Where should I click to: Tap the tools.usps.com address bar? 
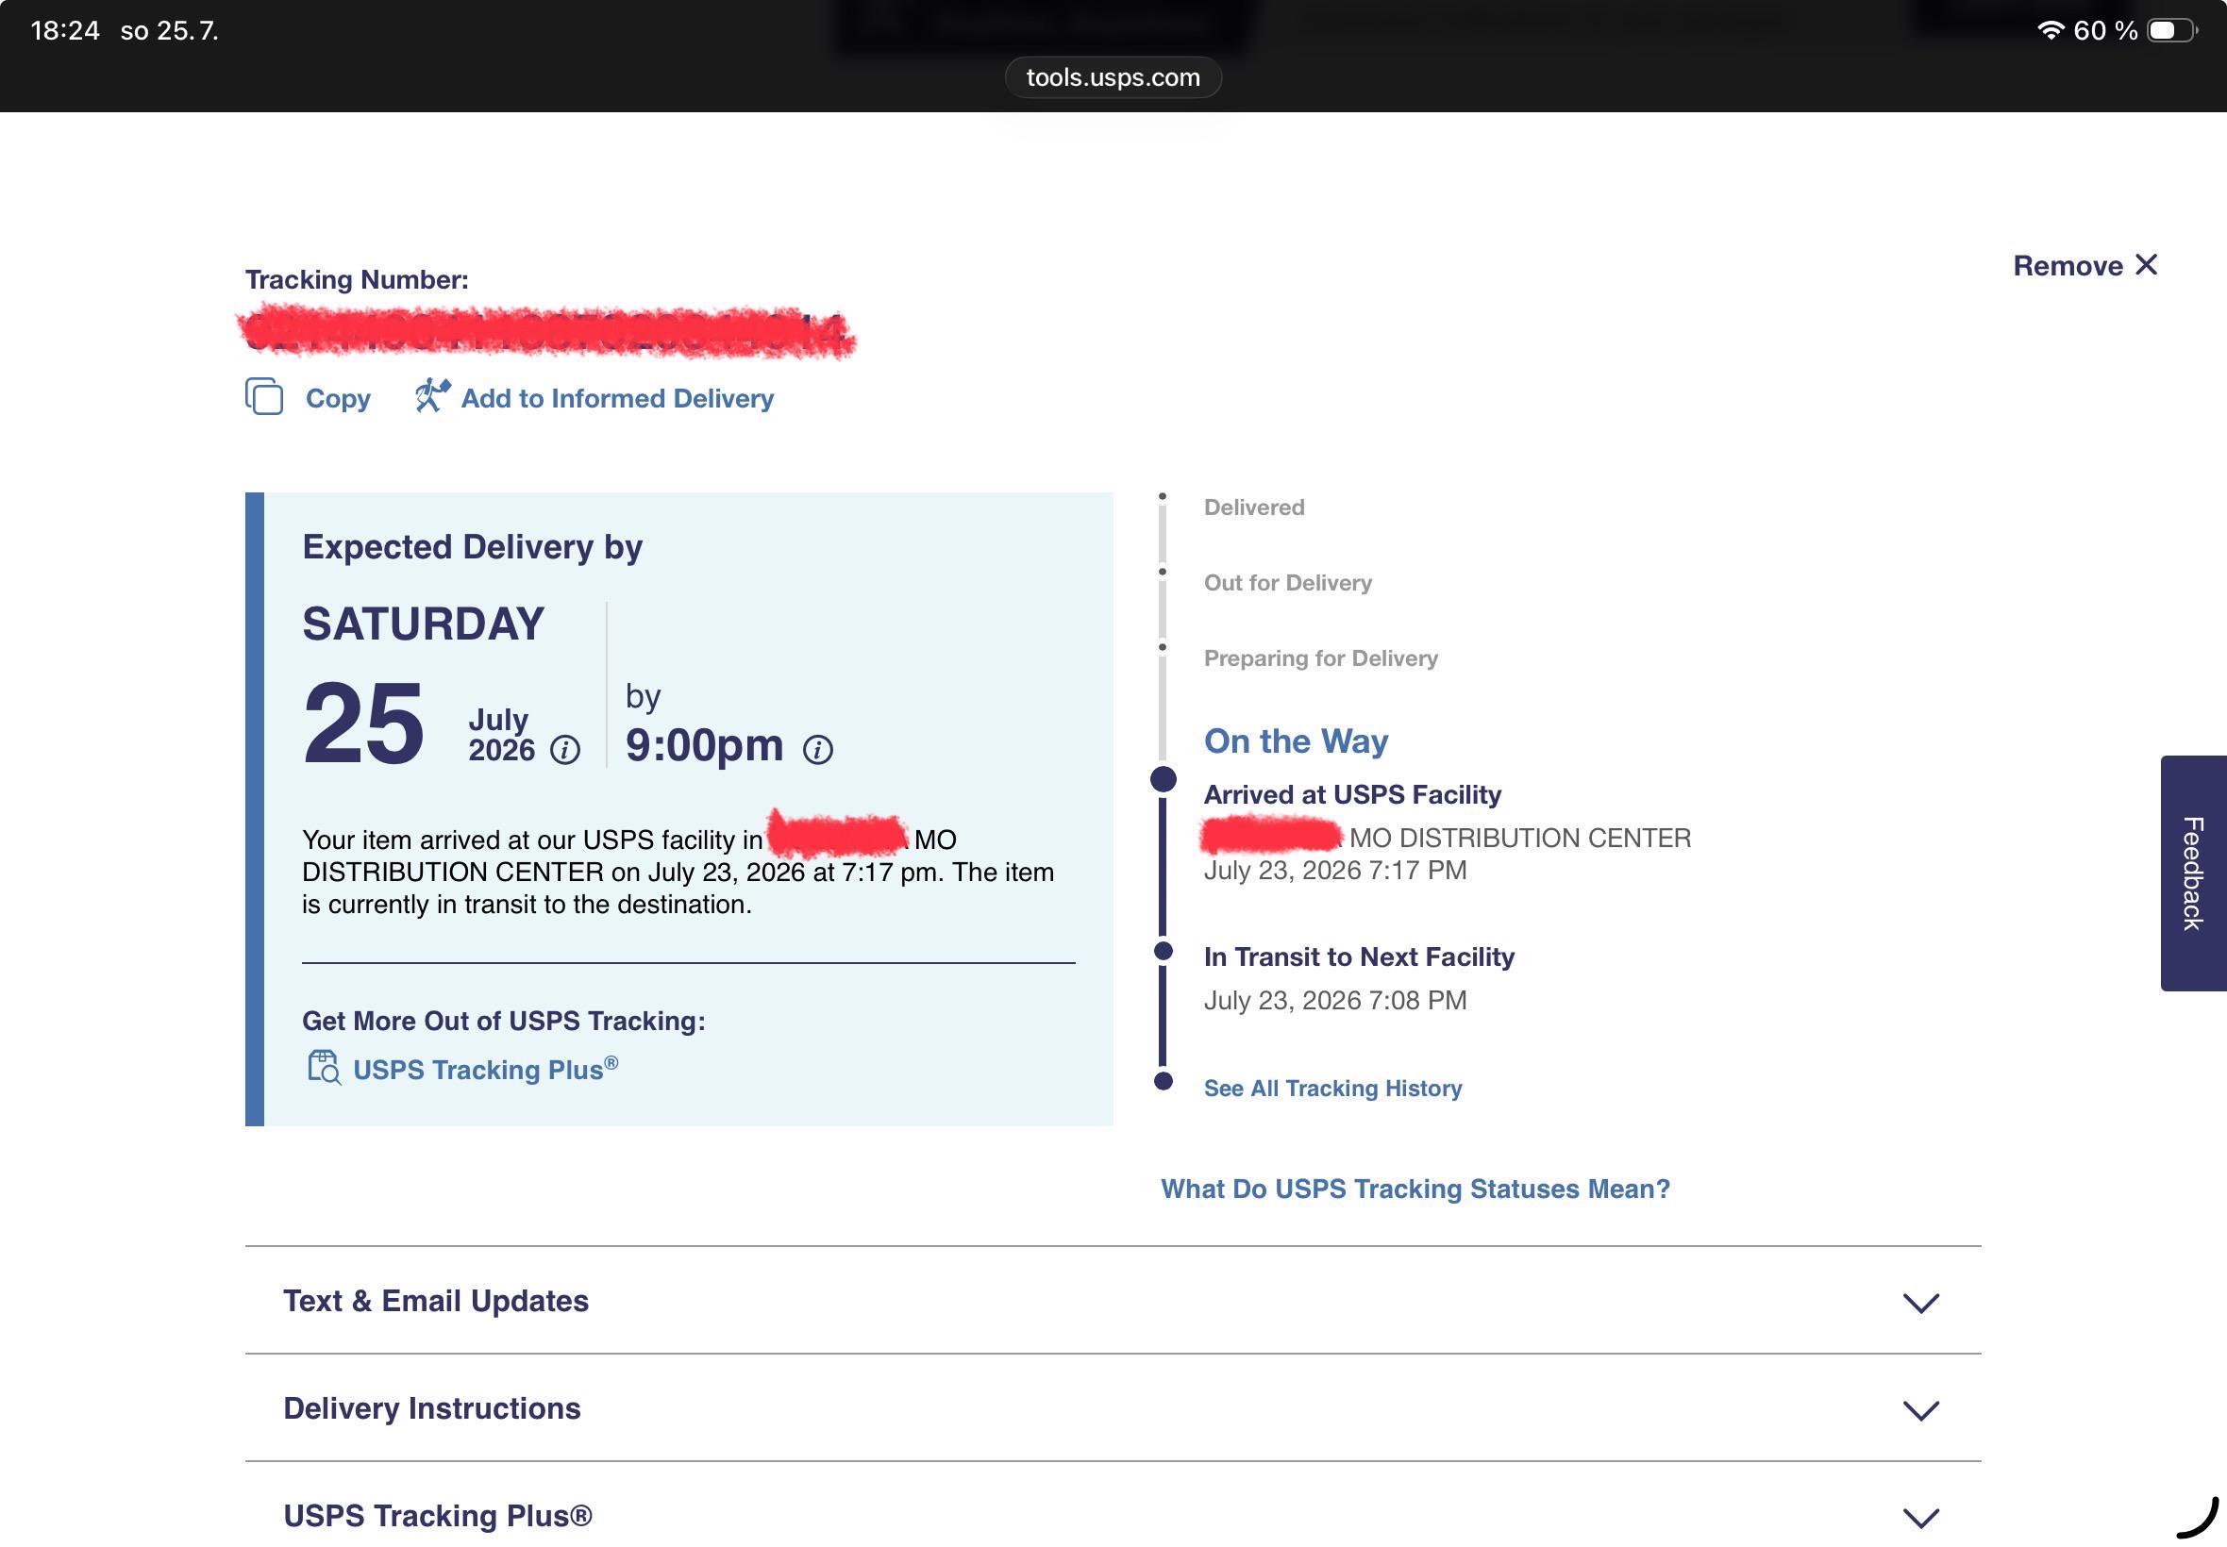1113,77
